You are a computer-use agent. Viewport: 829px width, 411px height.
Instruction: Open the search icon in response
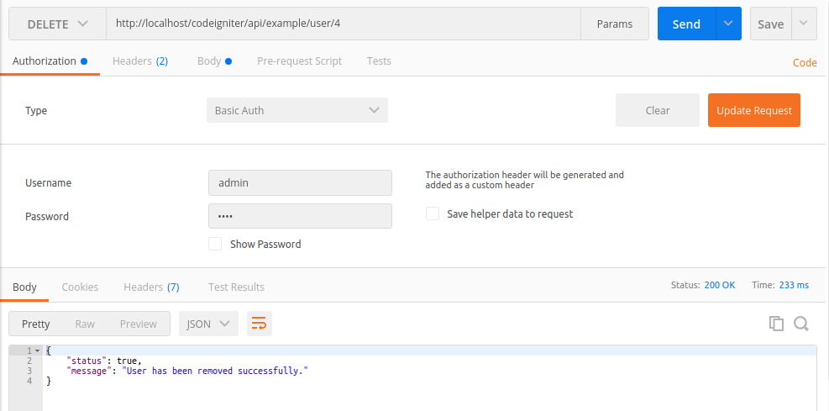point(801,324)
